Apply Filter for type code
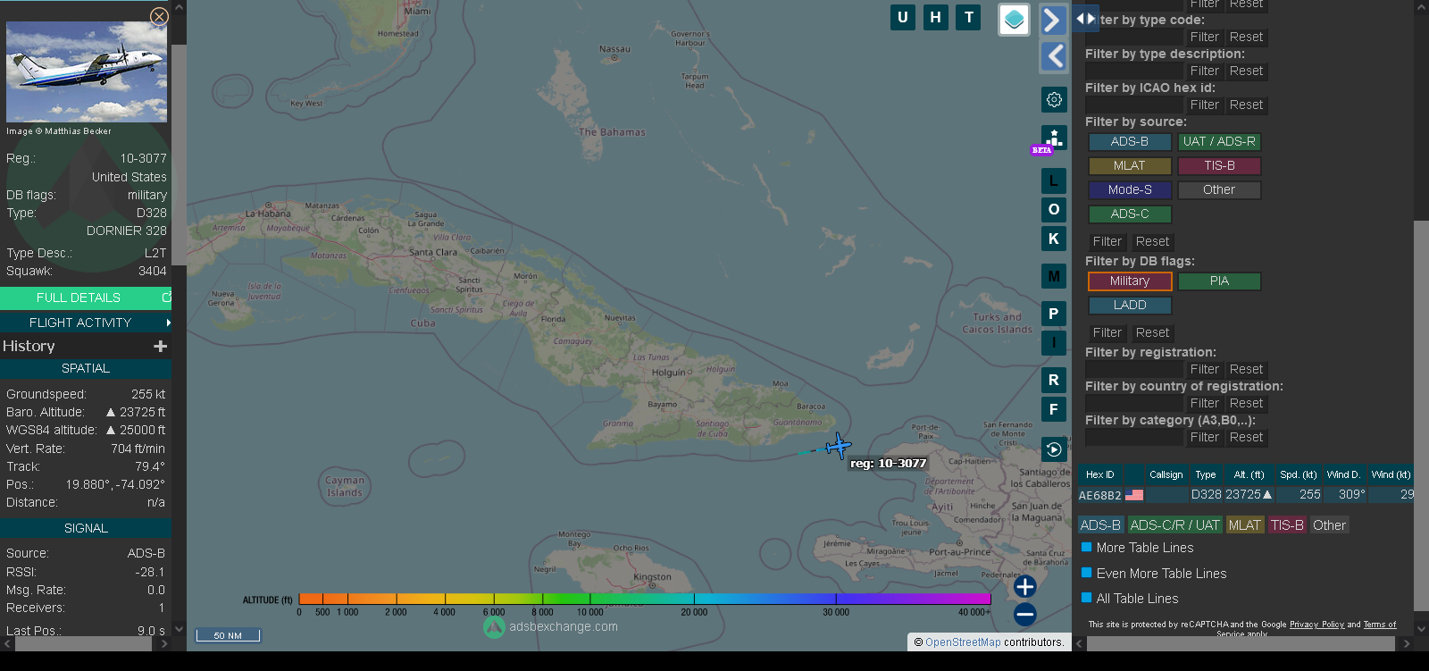 [1204, 37]
